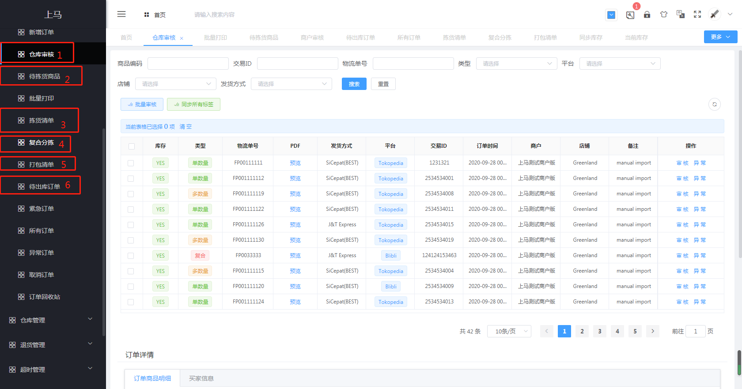Click the 物流单号 input field
The width and height of the screenshot is (742, 389).
pyautogui.click(x=413, y=64)
